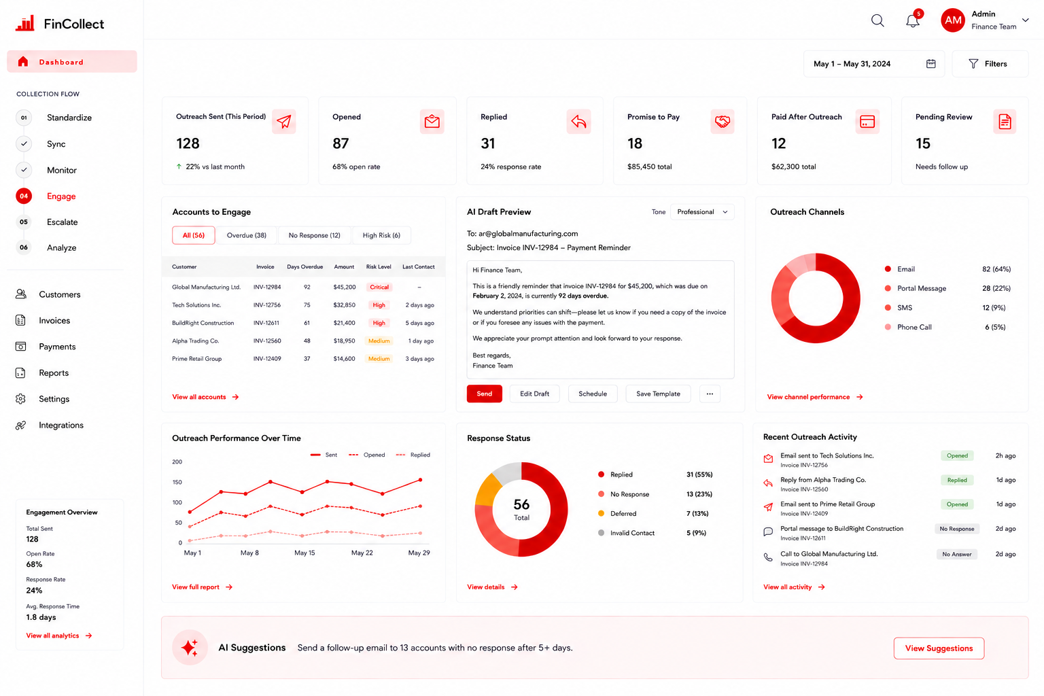Send the AI draft email
Screen dimensions: 1044x696
pos(484,394)
